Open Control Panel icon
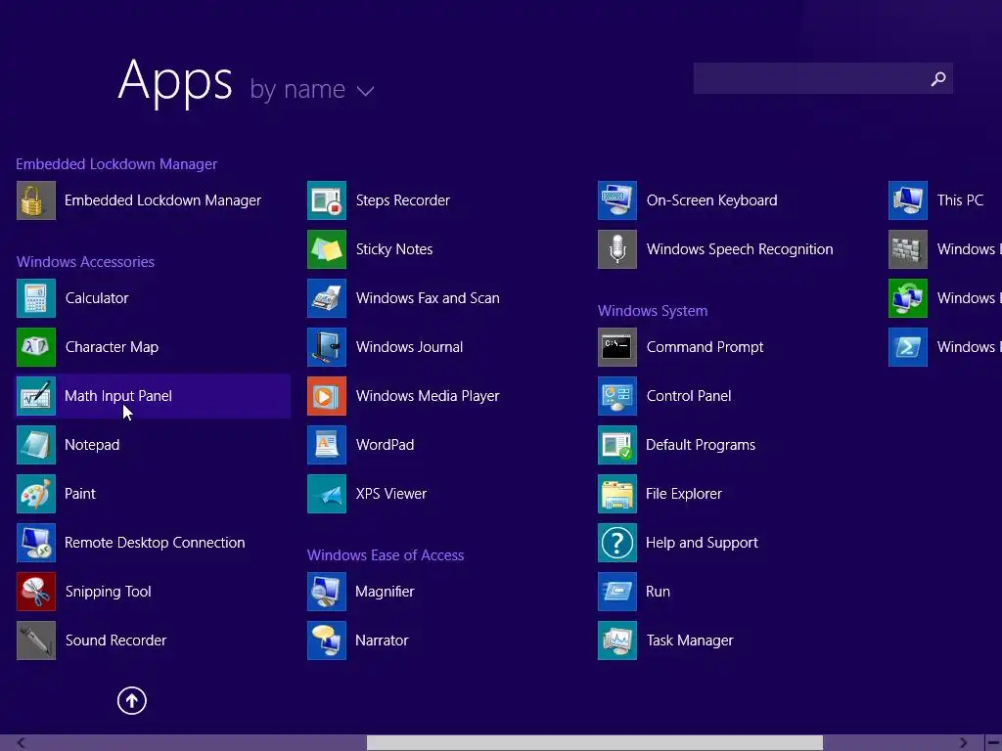The width and height of the screenshot is (1002, 751). (x=617, y=396)
